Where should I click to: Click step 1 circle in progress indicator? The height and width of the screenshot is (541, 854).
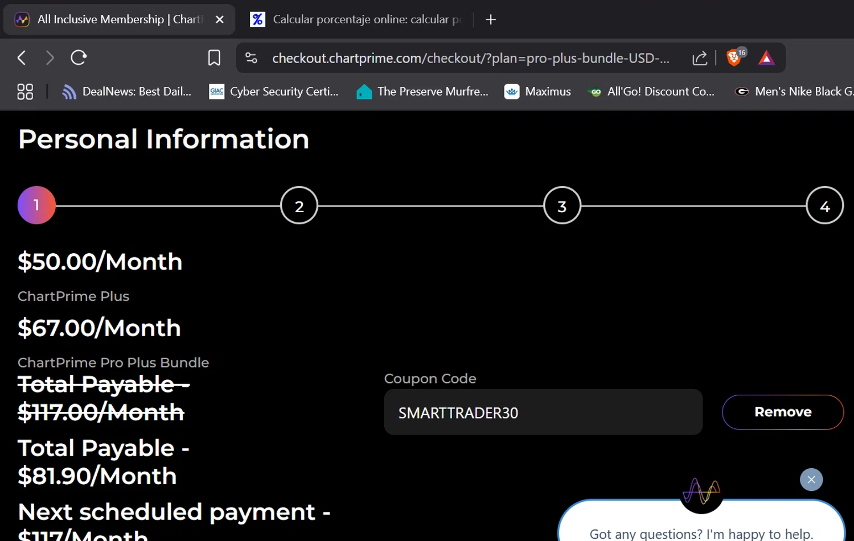coord(36,205)
